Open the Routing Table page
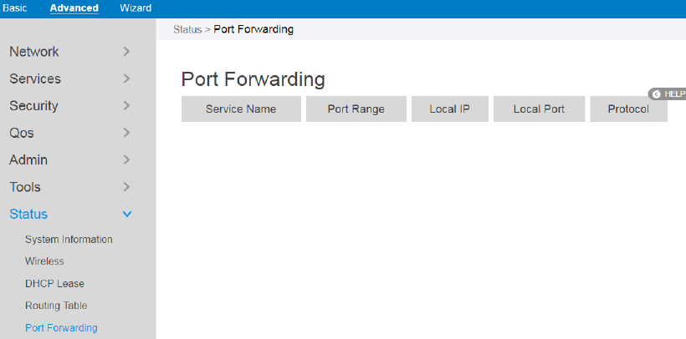The image size is (686, 339). click(x=56, y=306)
